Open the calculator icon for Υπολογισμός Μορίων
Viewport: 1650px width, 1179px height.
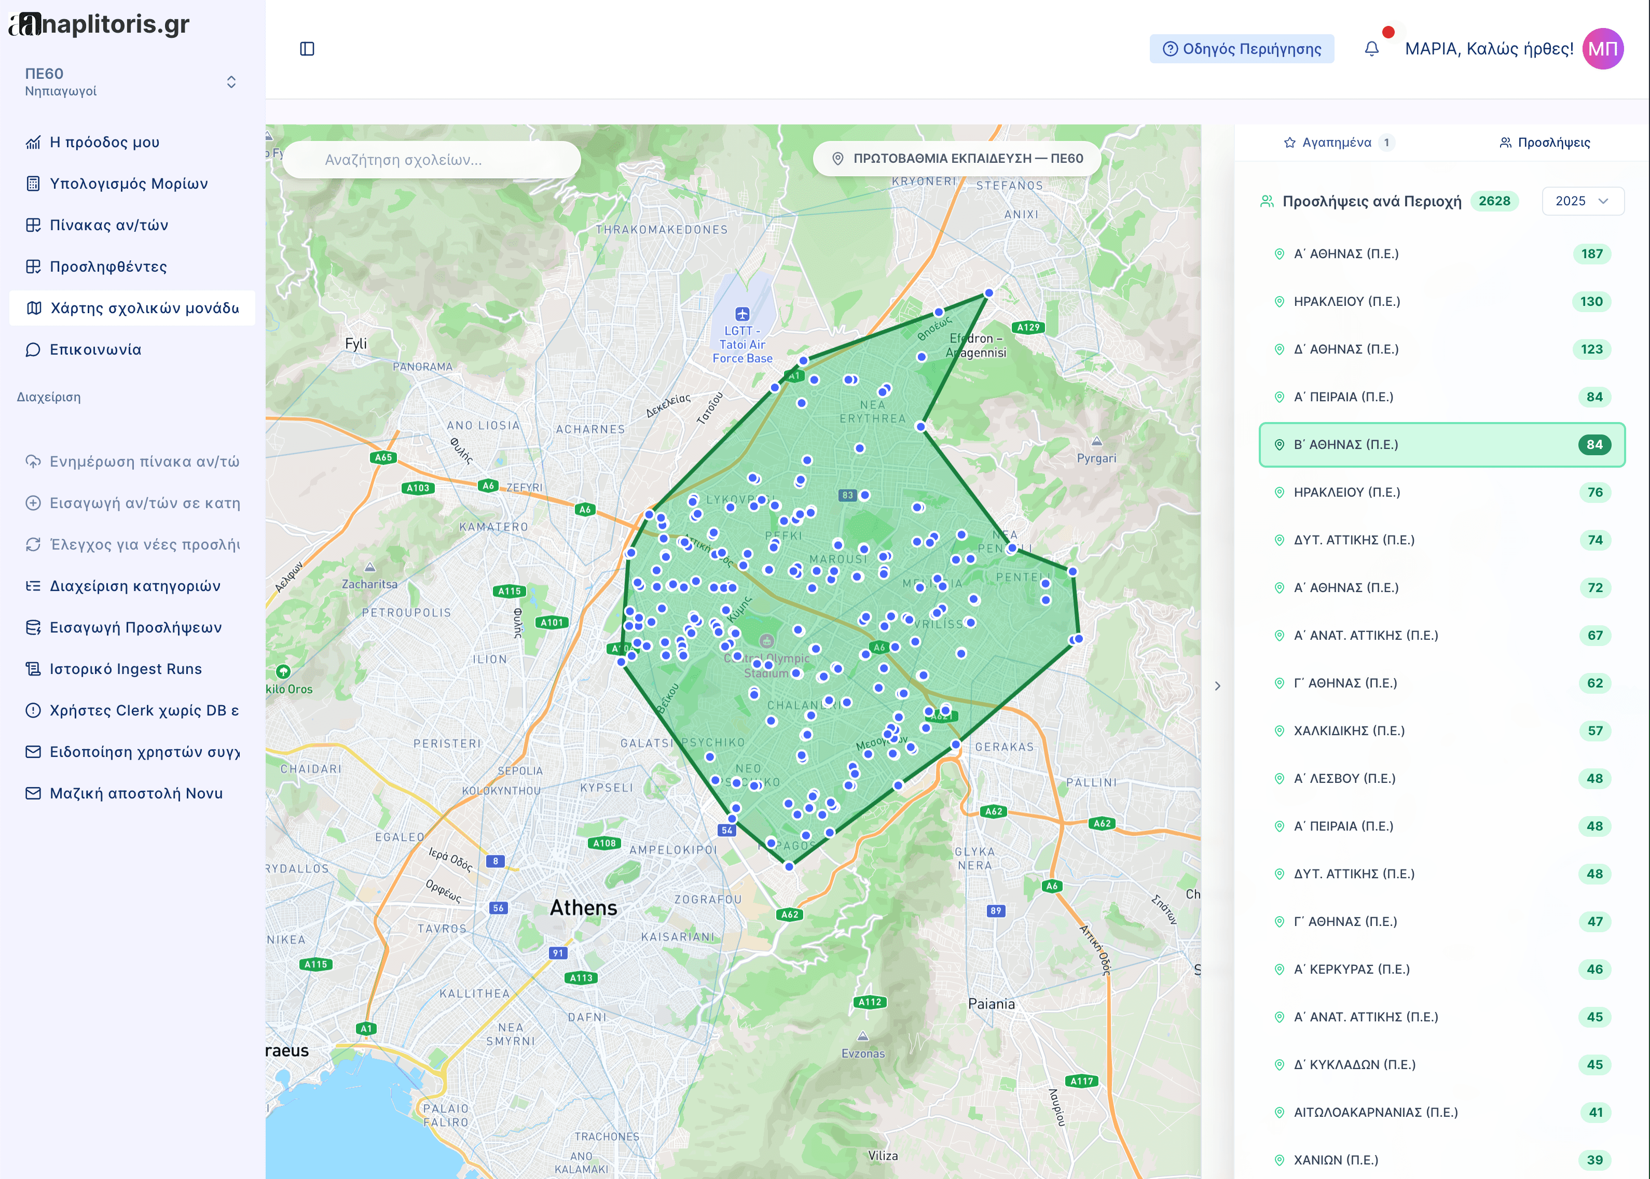pos(33,184)
